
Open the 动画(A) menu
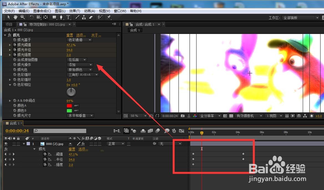(90, 11)
